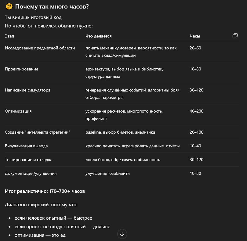Click the "Диапазон широкий, потому что:" text

pyautogui.click(x=41, y=205)
